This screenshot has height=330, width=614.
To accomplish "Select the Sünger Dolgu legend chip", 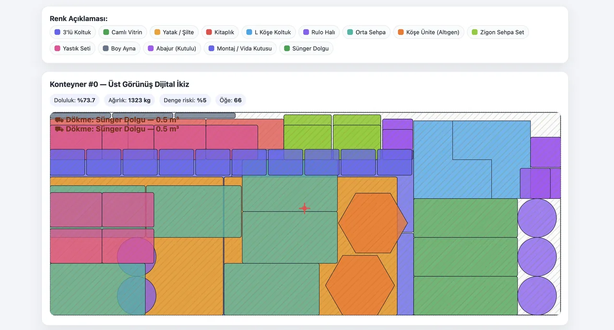I will [306, 48].
